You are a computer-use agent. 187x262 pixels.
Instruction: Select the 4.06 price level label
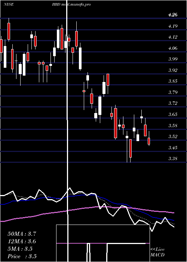173,48
